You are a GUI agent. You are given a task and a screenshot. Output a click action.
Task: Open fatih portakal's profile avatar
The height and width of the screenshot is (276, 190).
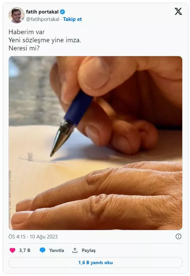17,15
